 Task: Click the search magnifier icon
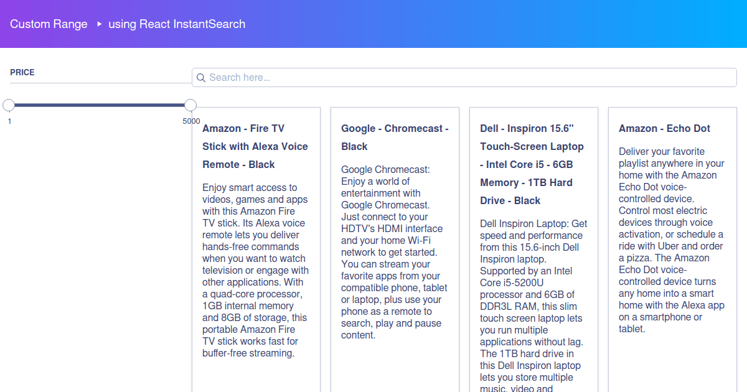point(201,78)
